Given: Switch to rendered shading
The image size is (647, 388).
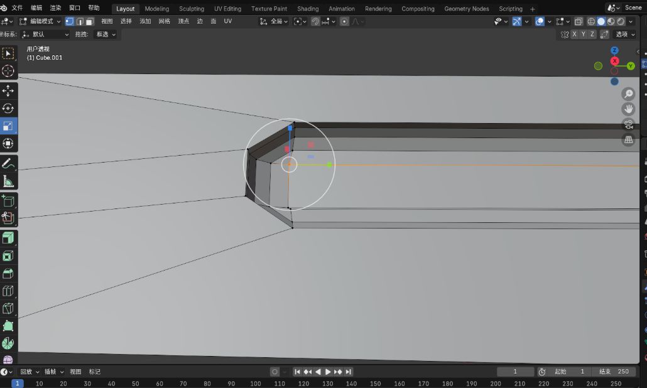Looking at the screenshot, I should pyautogui.click(x=621, y=21).
